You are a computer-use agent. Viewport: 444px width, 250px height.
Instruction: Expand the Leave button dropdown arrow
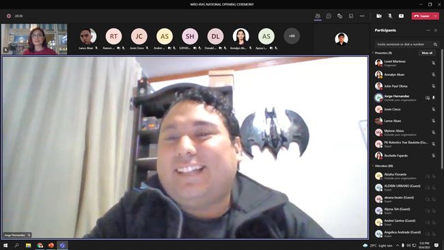pos(436,16)
